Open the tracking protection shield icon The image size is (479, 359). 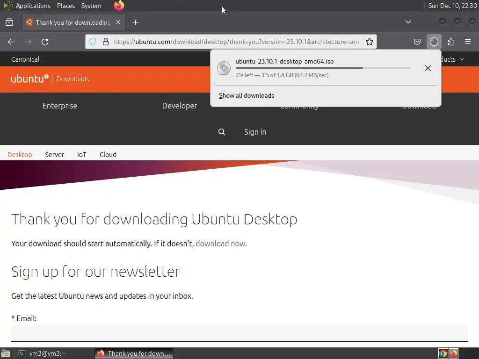click(93, 42)
